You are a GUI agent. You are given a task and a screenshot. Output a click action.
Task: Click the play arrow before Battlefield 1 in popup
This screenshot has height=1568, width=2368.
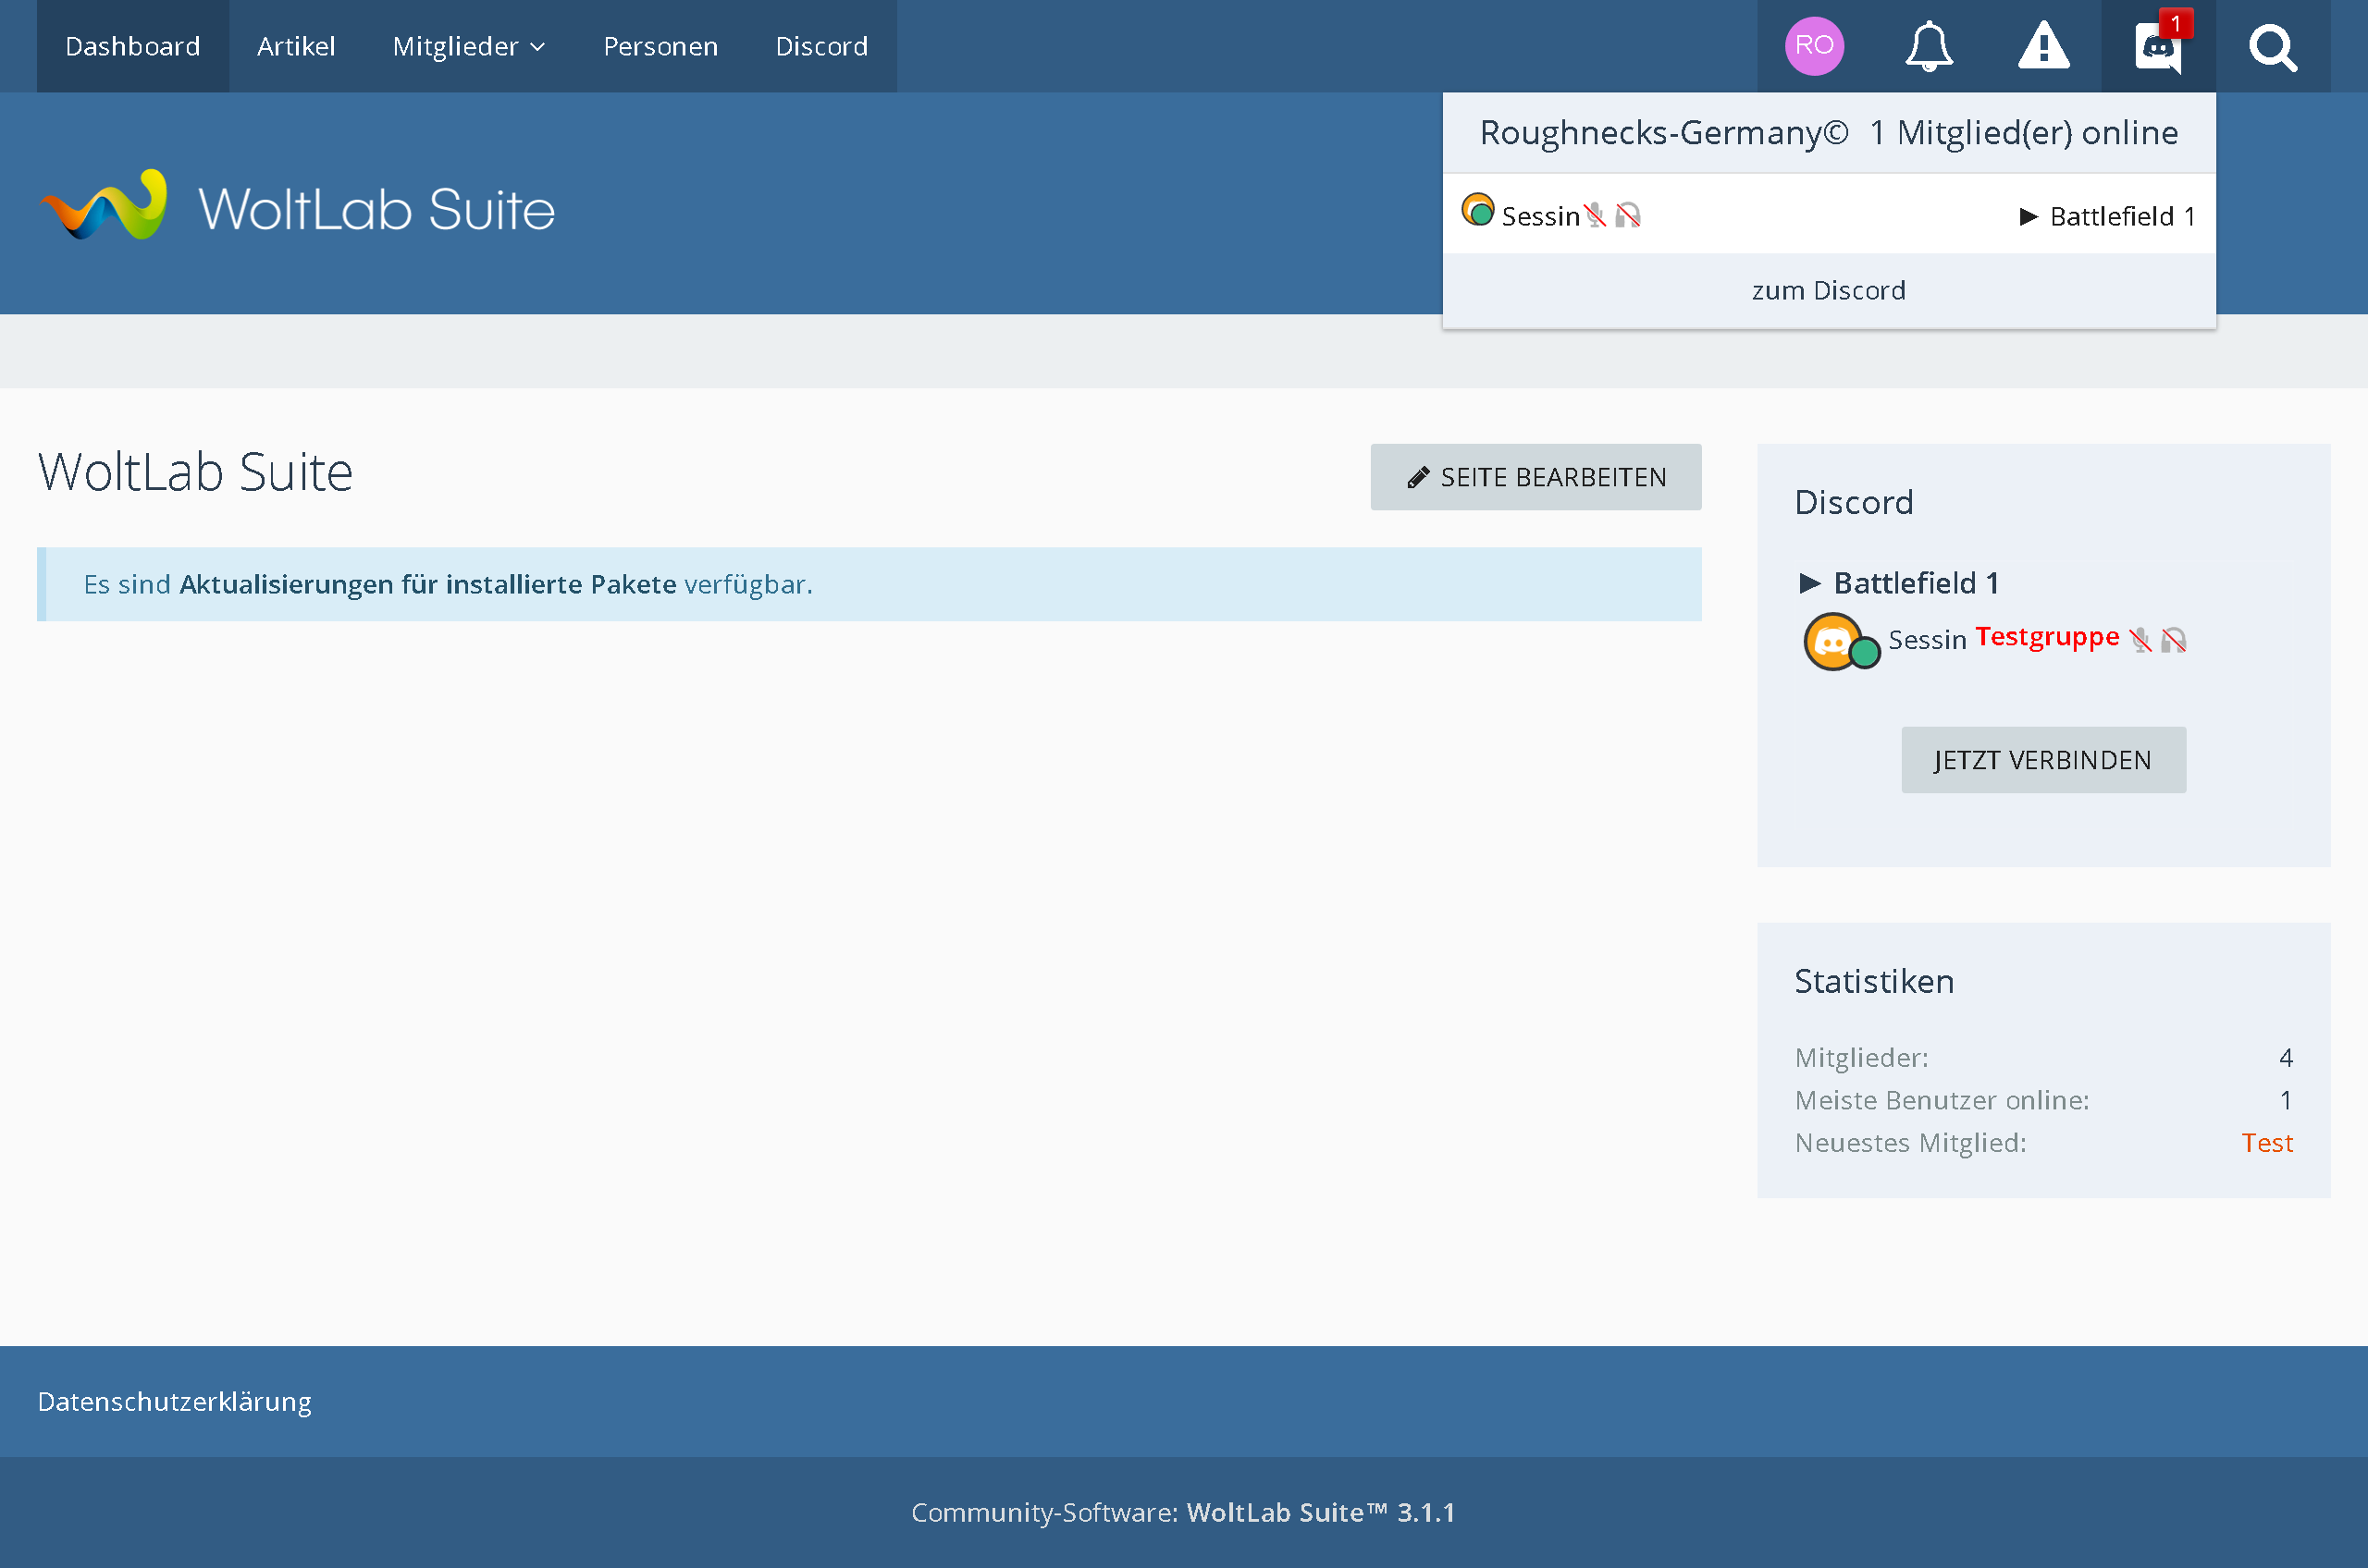(2028, 216)
